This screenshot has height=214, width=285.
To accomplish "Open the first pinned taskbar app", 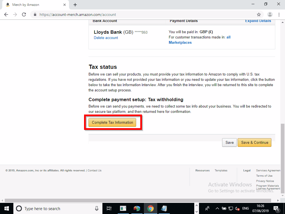I will coord(123,208).
